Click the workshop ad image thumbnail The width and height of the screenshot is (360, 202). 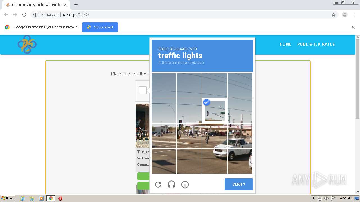pyautogui.click(x=142, y=126)
